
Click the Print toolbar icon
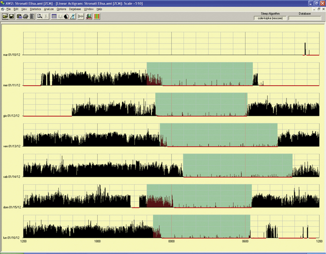[26, 17]
